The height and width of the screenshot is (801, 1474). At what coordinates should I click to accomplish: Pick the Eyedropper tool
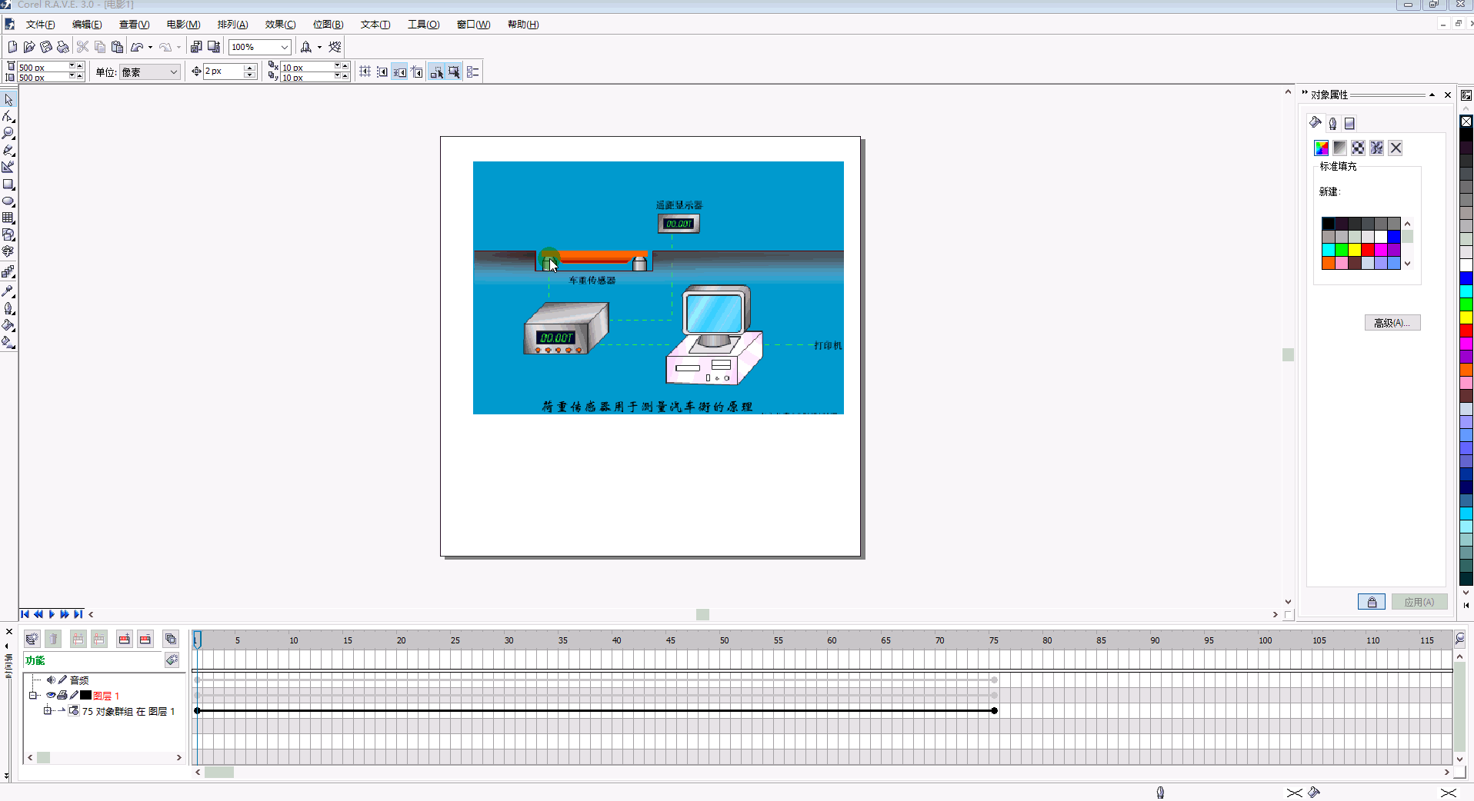tap(8, 291)
